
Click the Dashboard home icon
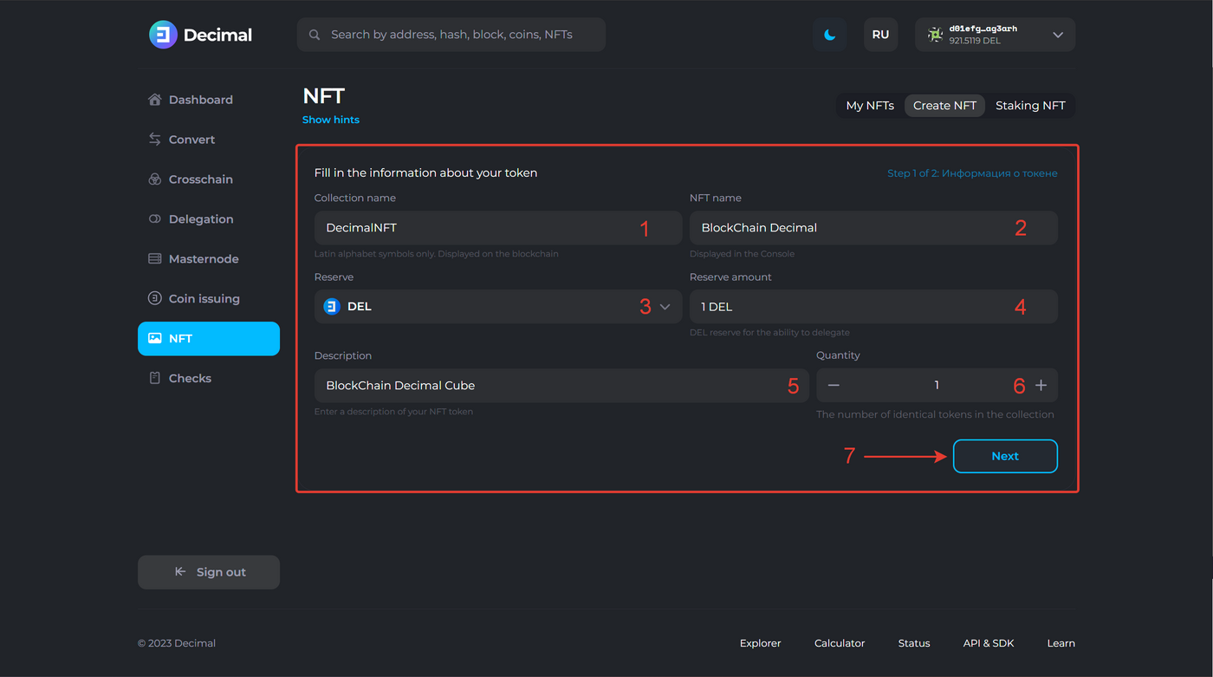(x=154, y=100)
